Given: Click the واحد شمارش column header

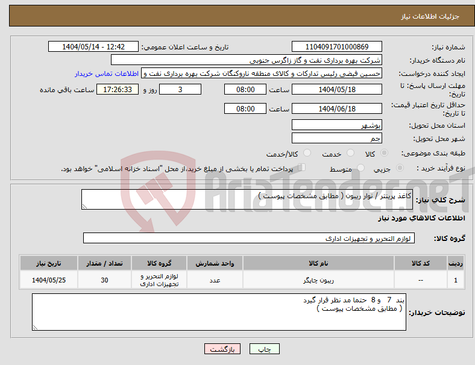Looking at the screenshot, I should (x=215, y=263).
